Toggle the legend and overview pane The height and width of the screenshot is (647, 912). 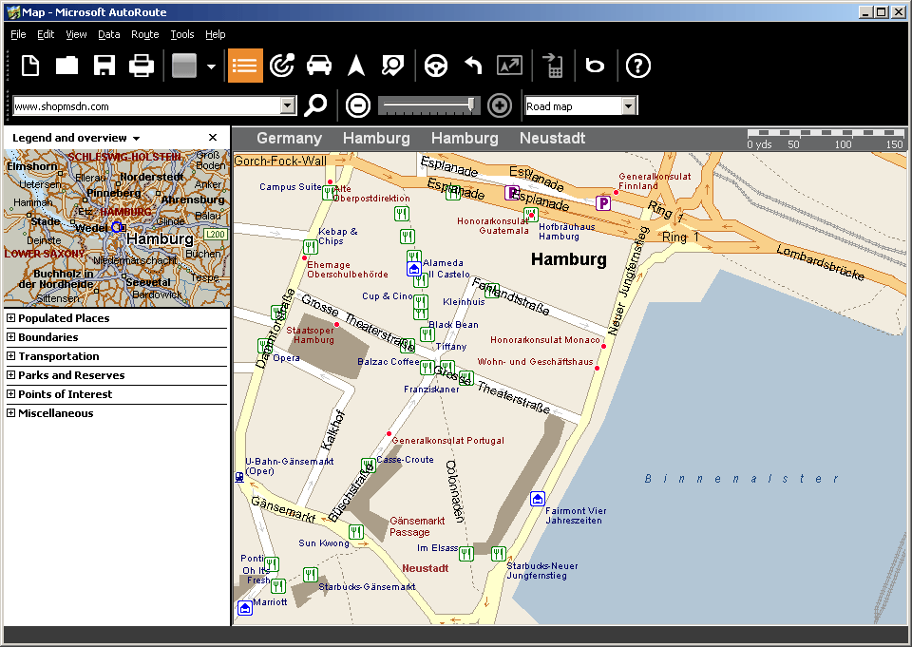pos(245,66)
